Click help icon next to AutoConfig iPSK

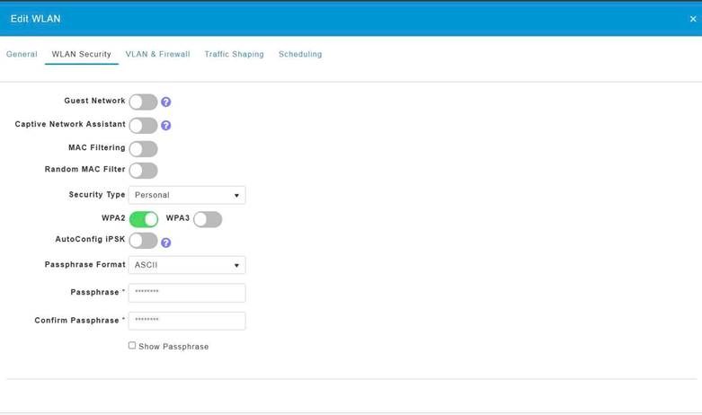pyautogui.click(x=166, y=243)
